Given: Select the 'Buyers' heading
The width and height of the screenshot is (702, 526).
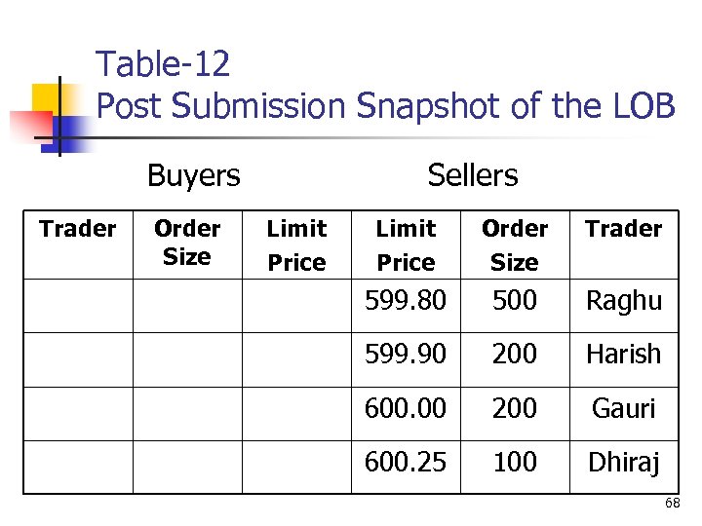Looking at the screenshot, I should pos(193,175).
